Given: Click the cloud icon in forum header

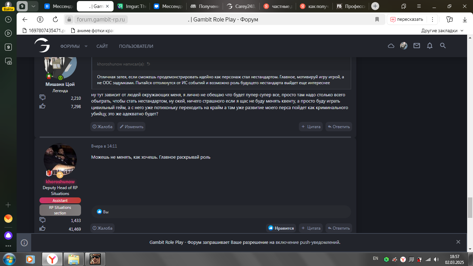Looking at the screenshot, I should (x=391, y=46).
